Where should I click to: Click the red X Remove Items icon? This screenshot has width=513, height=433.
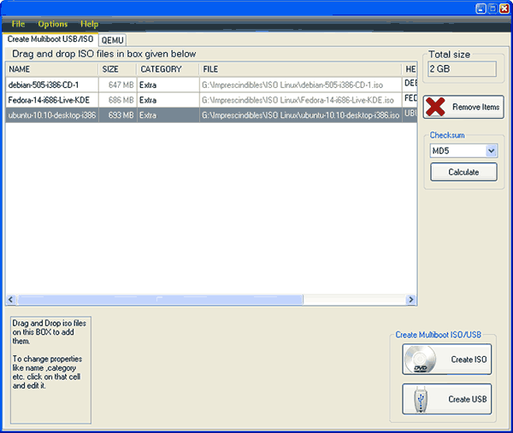pyautogui.click(x=437, y=108)
